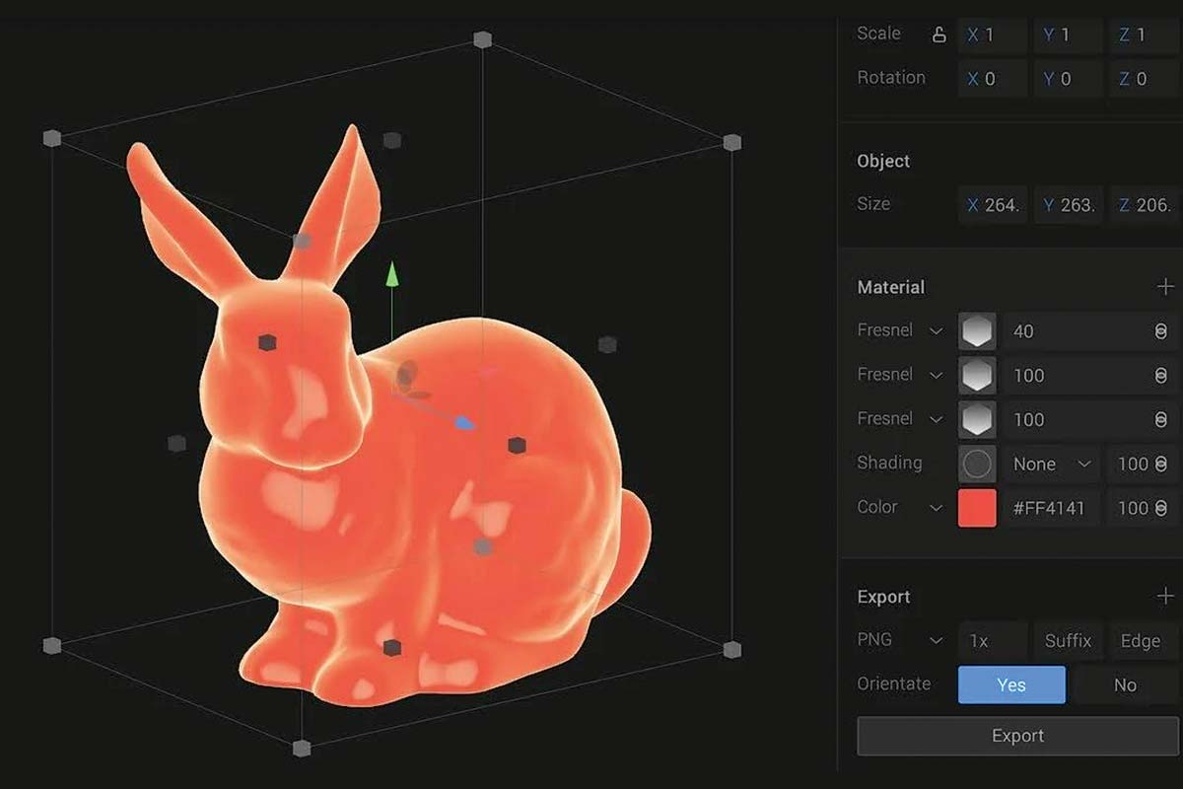Click the Rotation Y field
Image resolution: width=1183 pixels, height=789 pixels.
(x=1069, y=79)
